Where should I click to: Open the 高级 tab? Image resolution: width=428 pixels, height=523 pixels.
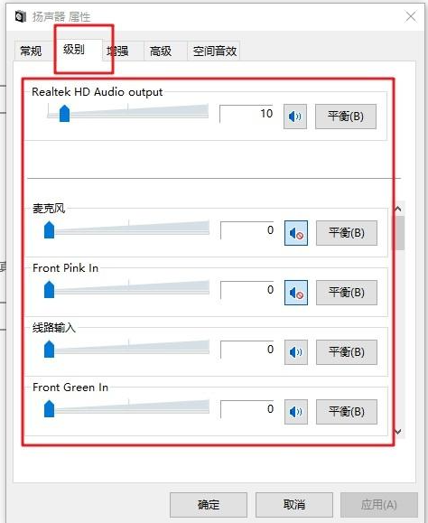coord(161,51)
